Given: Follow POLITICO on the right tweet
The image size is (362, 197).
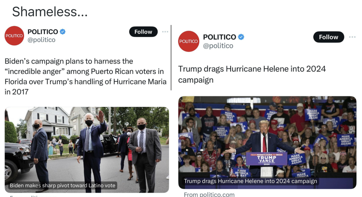Looking at the screenshot, I should click(x=329, y=37).
